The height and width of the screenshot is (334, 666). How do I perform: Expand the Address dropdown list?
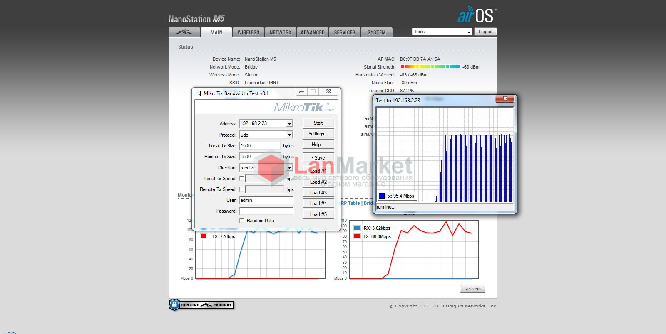pyautogui.click(x=289, y=124)
